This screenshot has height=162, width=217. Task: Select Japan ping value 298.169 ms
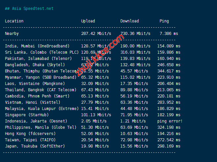click(x=169, y=146)
